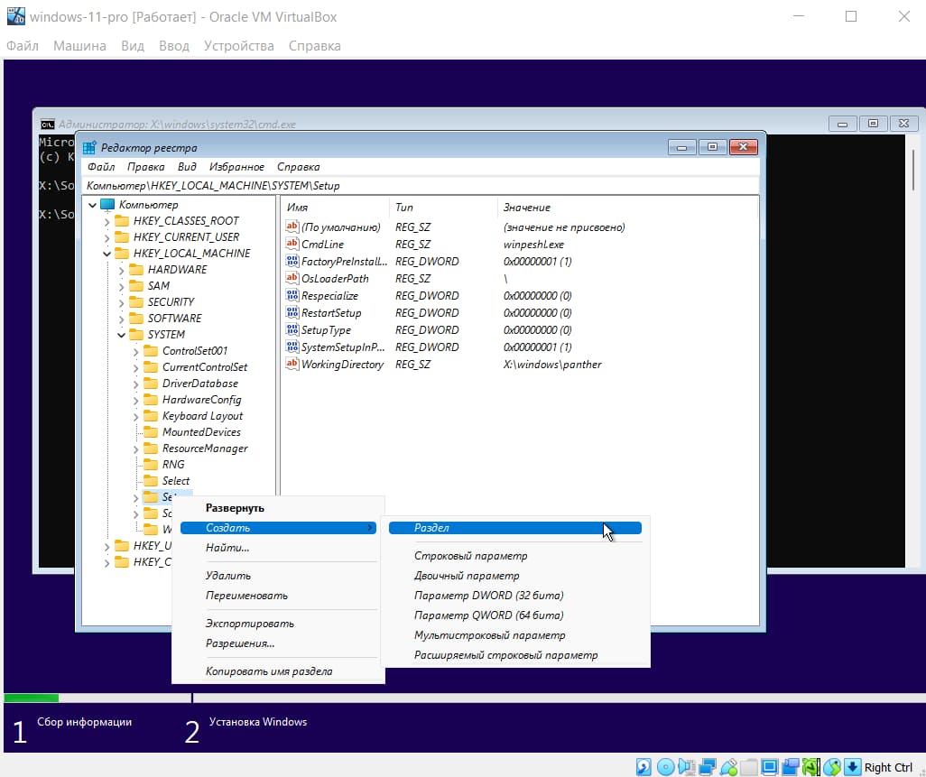Viewport: 926px width, 777px height.
Task: Click the HARDWARE folder icon in tree
Action: pyautogui.click(x=135, y=269)
